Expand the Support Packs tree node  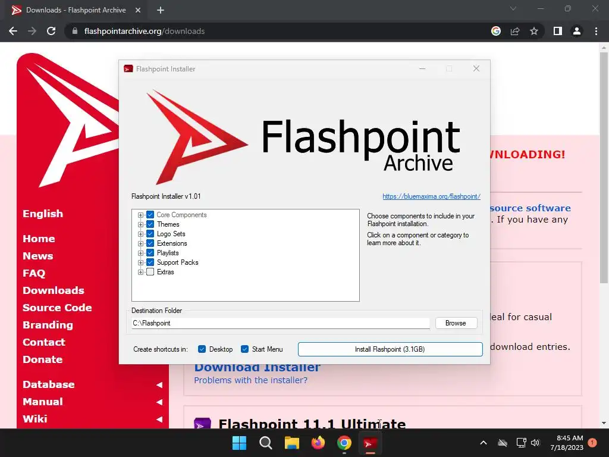[140, 262]
